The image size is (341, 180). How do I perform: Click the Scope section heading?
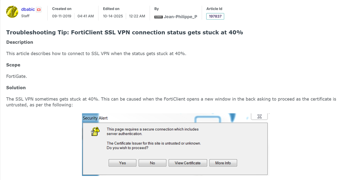click(13, 65)
